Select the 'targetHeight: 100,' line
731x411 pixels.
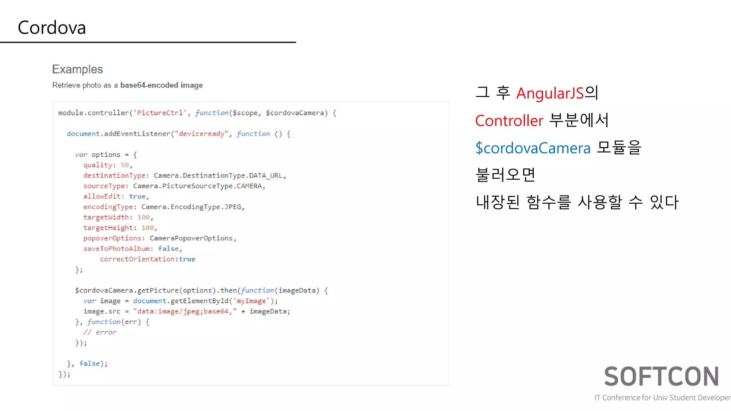click(x=120, y=228)
